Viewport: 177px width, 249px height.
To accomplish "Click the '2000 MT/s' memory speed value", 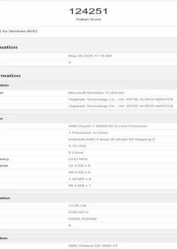I will (x=78, y=212).
